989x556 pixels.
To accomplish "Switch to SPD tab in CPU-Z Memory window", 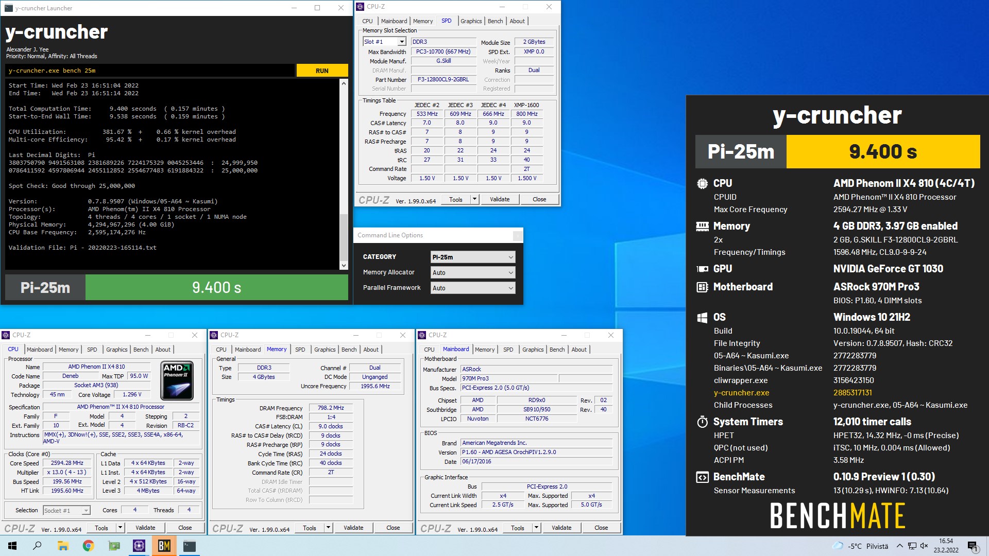I will tap(300, 350).
